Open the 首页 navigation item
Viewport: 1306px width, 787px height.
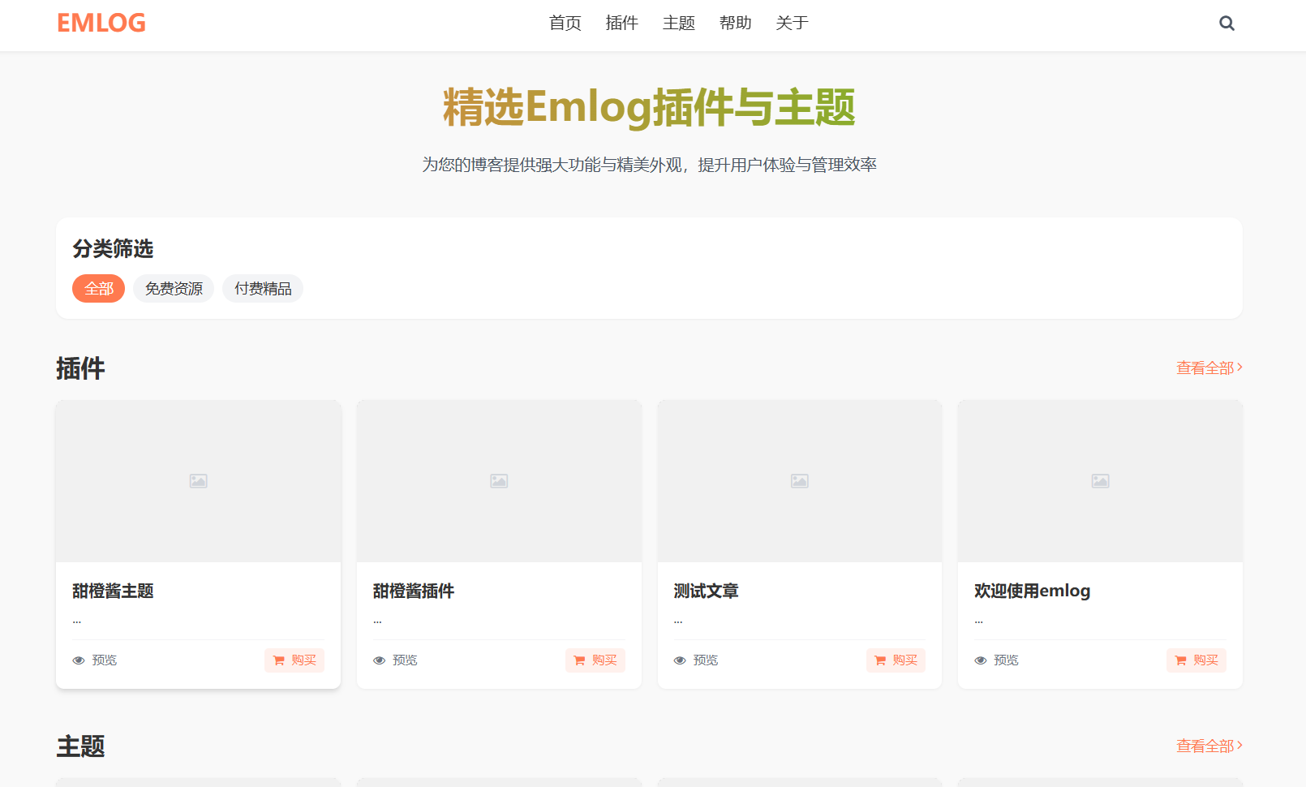click(565, 24)
